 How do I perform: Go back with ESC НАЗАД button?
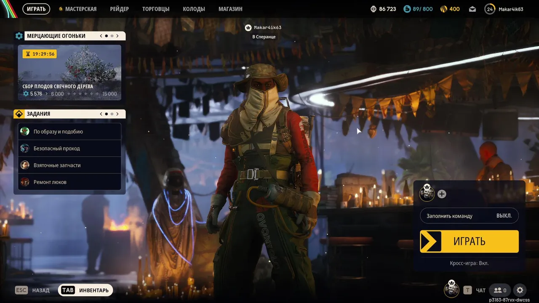click(32, 290)
